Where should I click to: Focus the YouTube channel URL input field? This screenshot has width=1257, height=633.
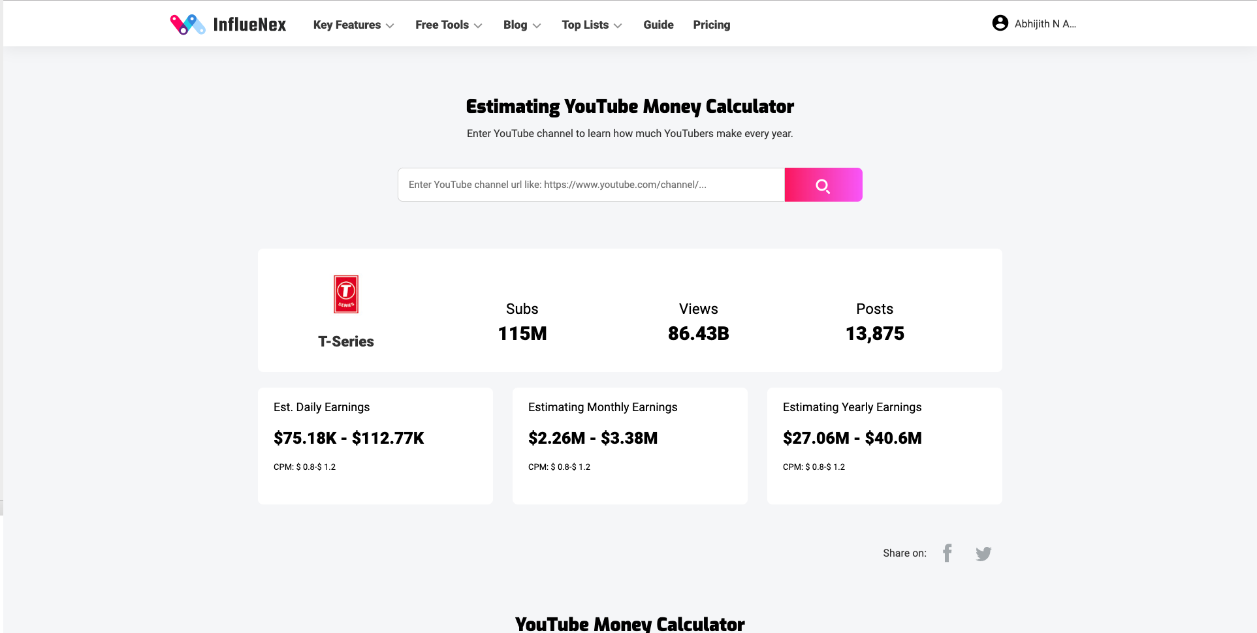click(x=590, y=185)
